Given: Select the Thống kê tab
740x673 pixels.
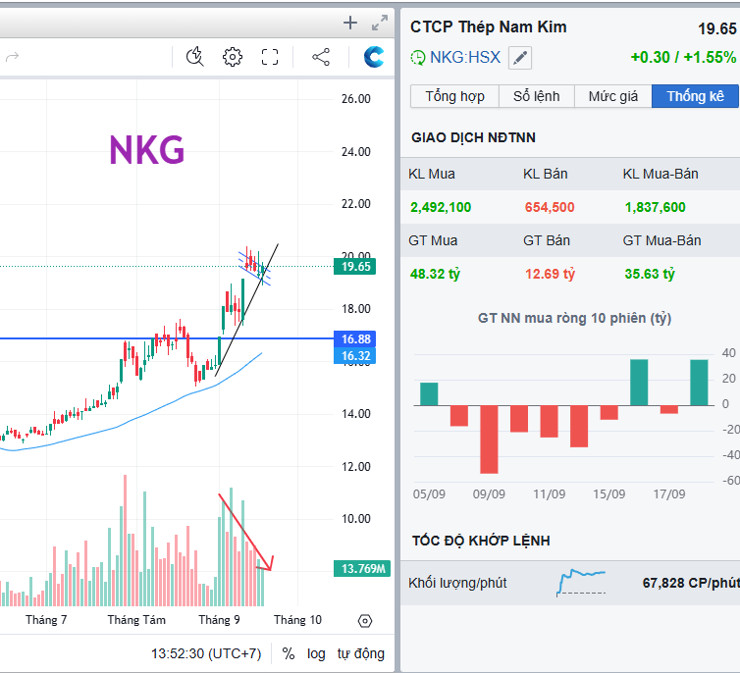Looking at the screenshot, I should pos(695,96).
